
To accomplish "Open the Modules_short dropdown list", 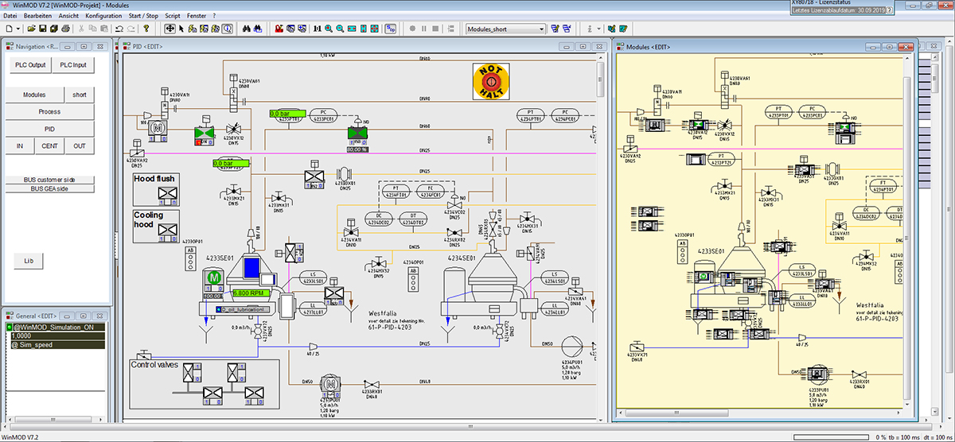I will pos(541,29).
